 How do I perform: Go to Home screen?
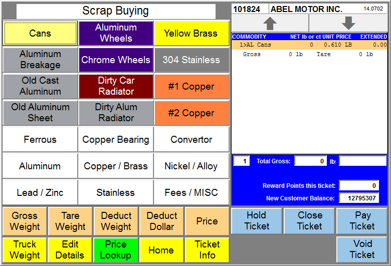point(161,250)
